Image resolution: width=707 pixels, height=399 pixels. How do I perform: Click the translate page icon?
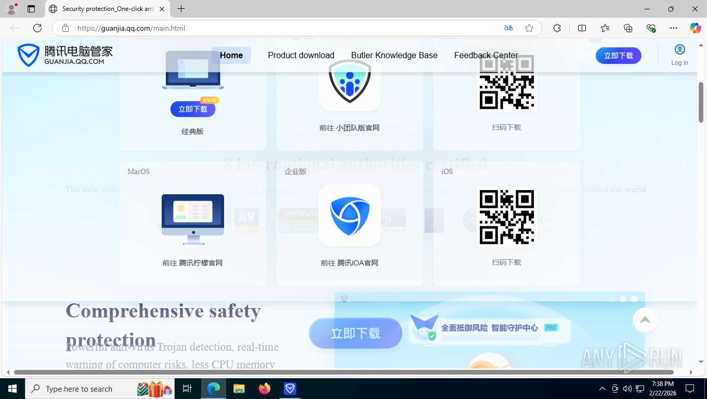click(508, 28)
